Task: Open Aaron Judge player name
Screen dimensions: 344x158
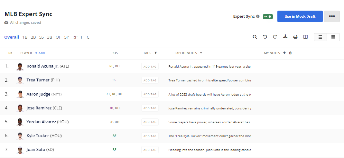Action: (38, 94)
